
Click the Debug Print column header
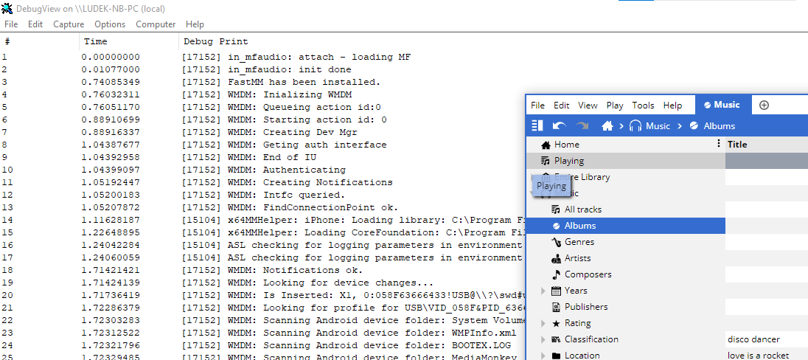tap(216, 41)
